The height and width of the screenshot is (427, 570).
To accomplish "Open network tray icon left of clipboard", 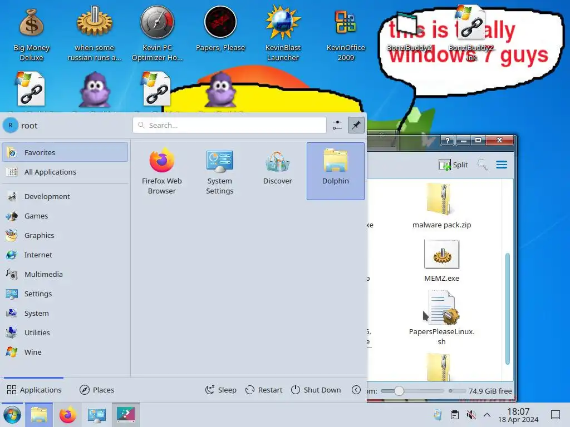I will 438,415.
